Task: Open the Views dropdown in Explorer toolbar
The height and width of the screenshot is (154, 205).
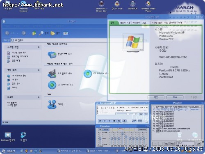Action: 66,33
